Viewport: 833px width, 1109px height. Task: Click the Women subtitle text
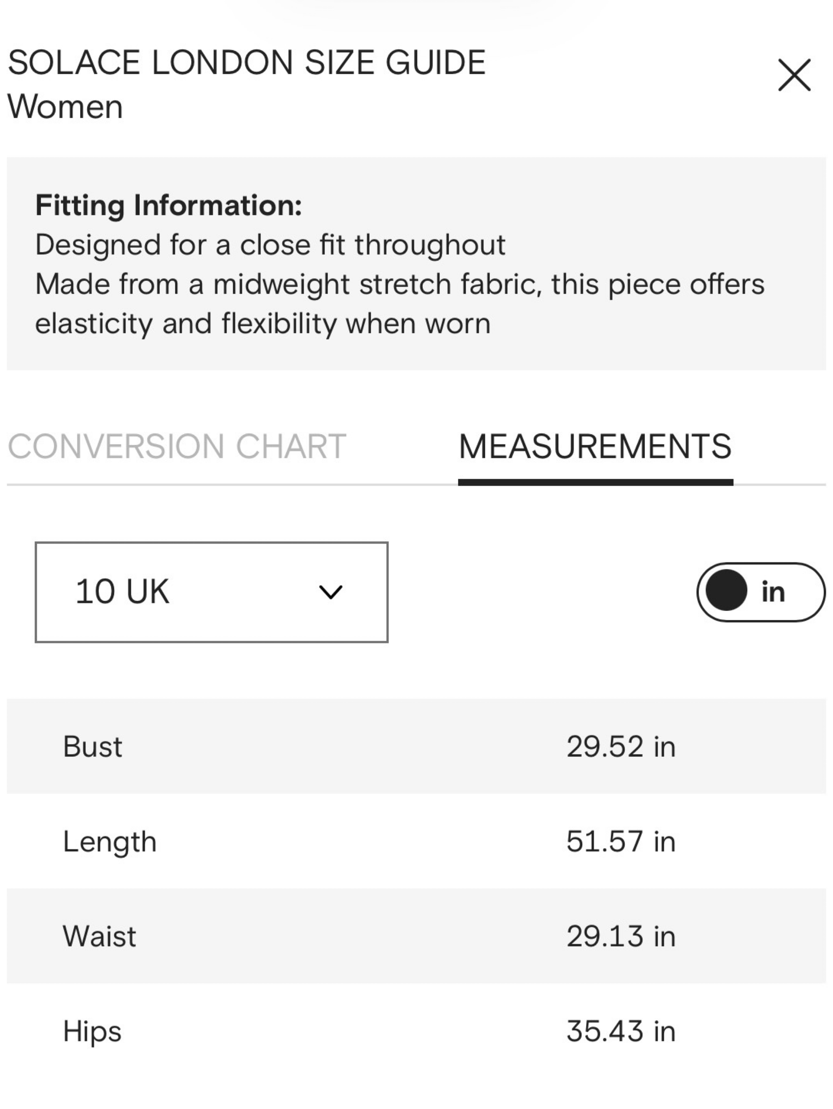[65, 107]
